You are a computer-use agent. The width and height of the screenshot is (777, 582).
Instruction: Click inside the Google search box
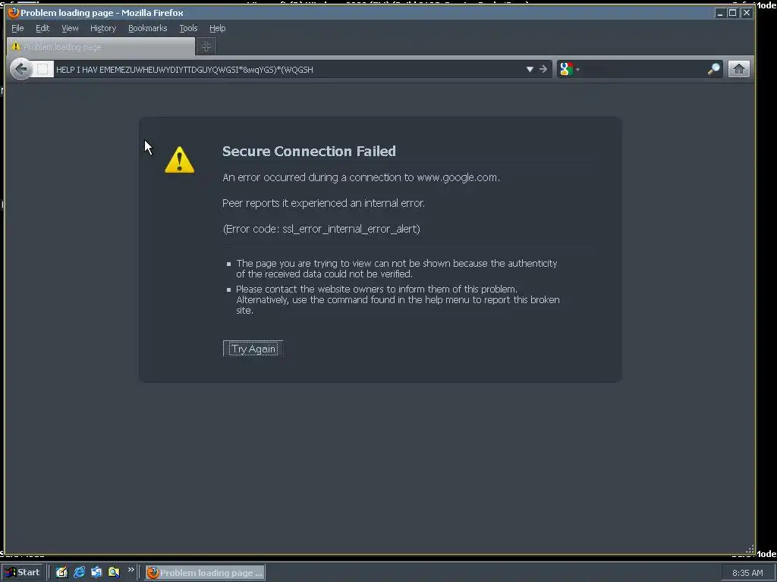pyautogui.click(x=643, y=69)
